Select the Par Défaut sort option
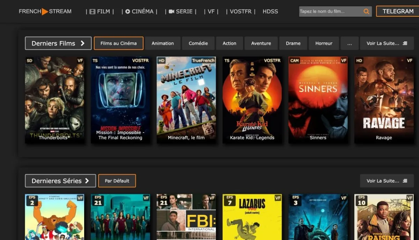 coord(117,181)
